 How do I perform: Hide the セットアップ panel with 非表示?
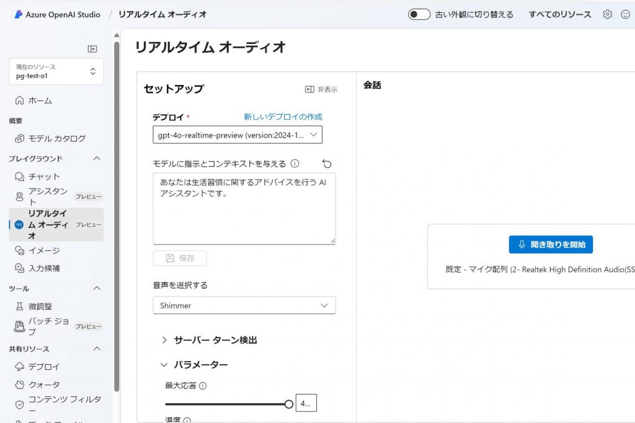pos(321,89)
